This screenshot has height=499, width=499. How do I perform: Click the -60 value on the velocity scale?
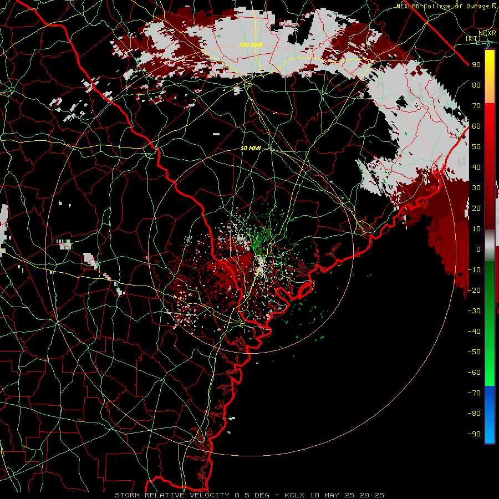coord(474,373)
